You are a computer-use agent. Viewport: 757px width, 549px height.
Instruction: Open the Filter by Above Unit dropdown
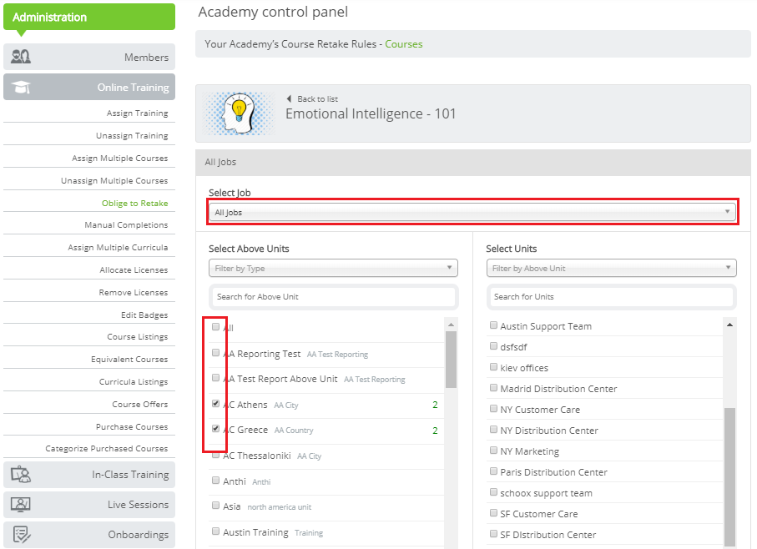click(611, 268)
